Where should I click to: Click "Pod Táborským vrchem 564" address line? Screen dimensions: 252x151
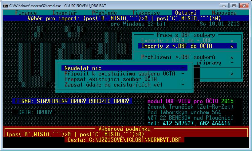coord(184,112)
